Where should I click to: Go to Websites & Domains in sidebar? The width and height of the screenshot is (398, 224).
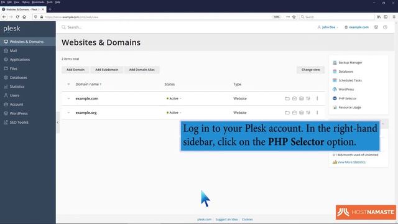pos(27,42)
